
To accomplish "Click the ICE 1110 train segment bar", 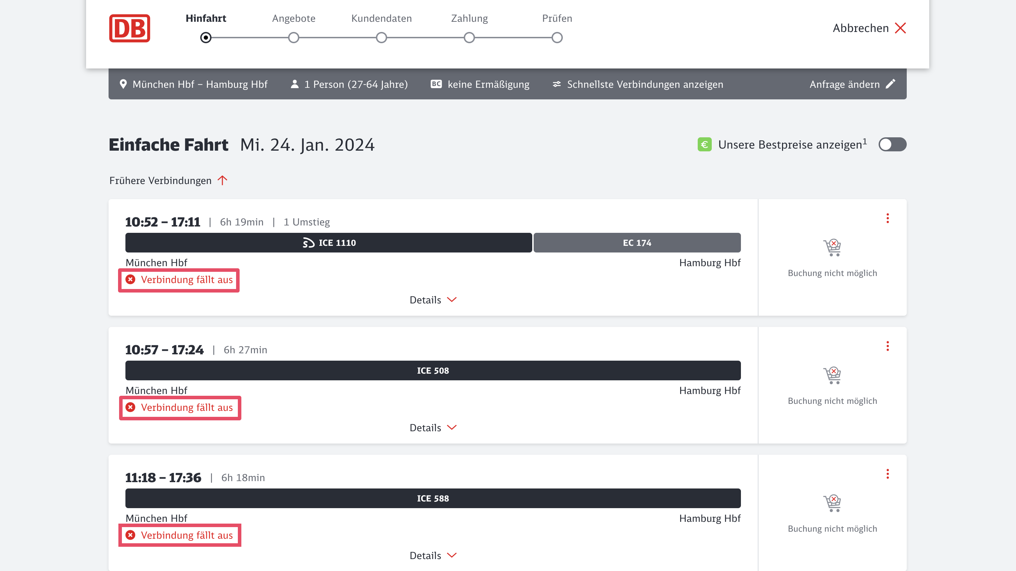I will point(328,243).
